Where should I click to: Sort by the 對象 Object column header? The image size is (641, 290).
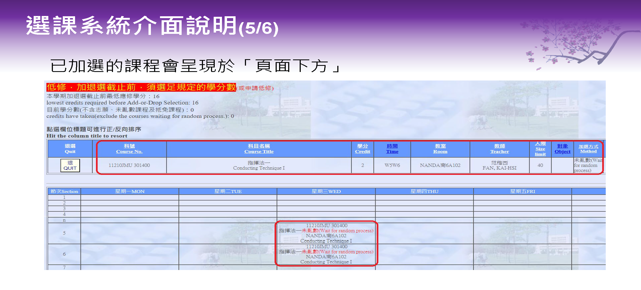562,149
